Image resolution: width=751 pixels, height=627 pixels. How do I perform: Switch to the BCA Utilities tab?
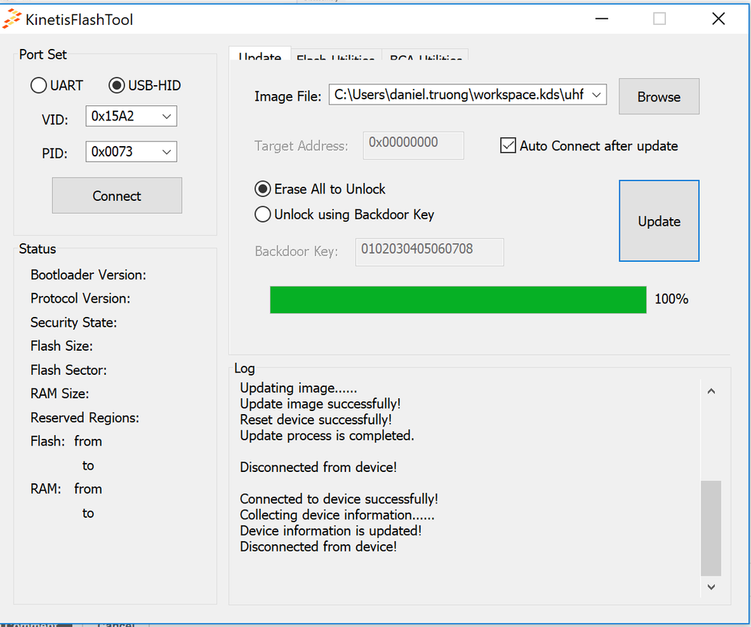[x=425, y=55]
